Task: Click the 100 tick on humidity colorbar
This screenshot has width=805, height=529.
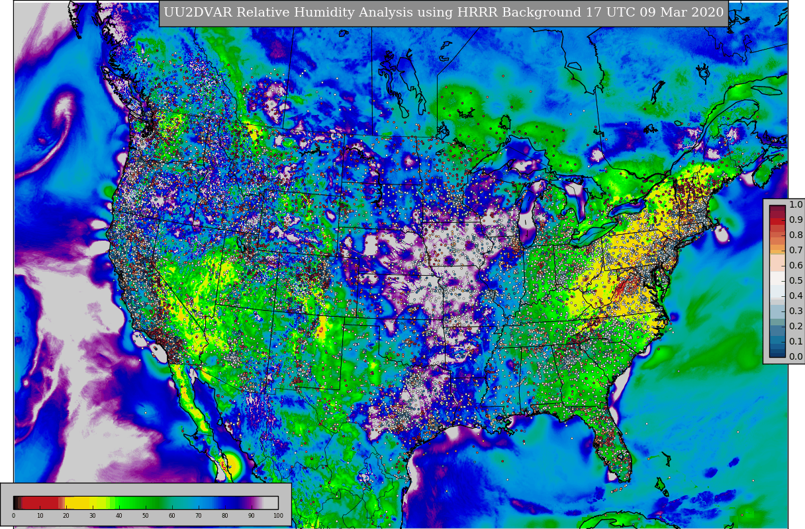Action: click(x=278, y=516)
